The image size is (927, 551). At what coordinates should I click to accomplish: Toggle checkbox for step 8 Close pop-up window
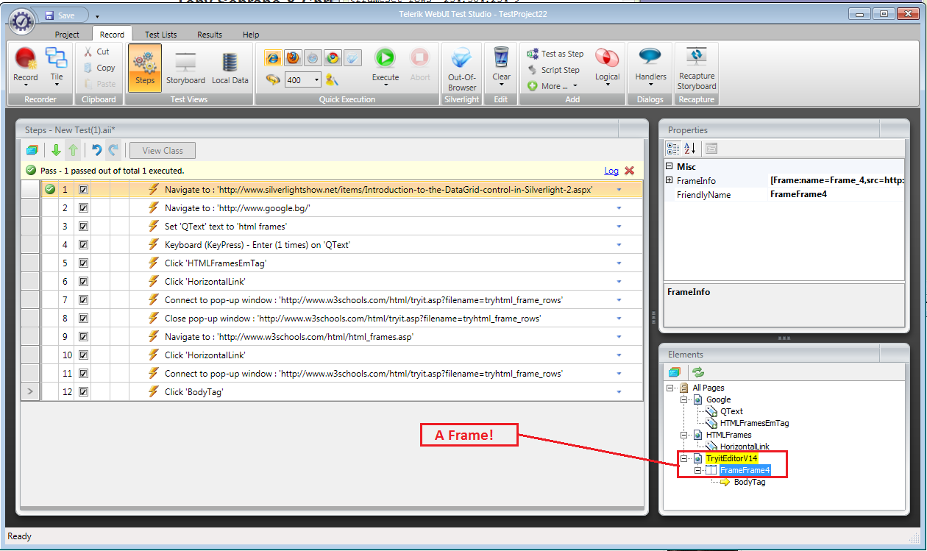tap(83, 318)
